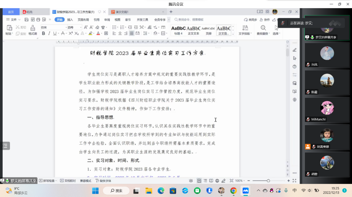This screenshot has height=197, width=352.
Task: Open the font name dropdown showing 仿宋
Action: click(x=53, y=27)
